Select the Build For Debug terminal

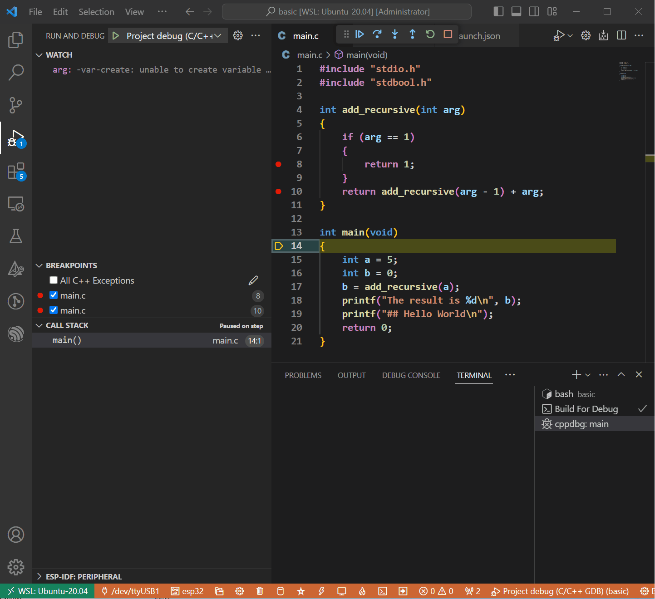(586, 409)
